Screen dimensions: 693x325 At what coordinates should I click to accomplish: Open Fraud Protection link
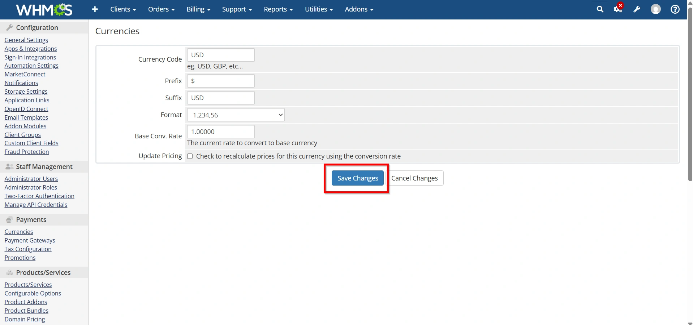27,152
